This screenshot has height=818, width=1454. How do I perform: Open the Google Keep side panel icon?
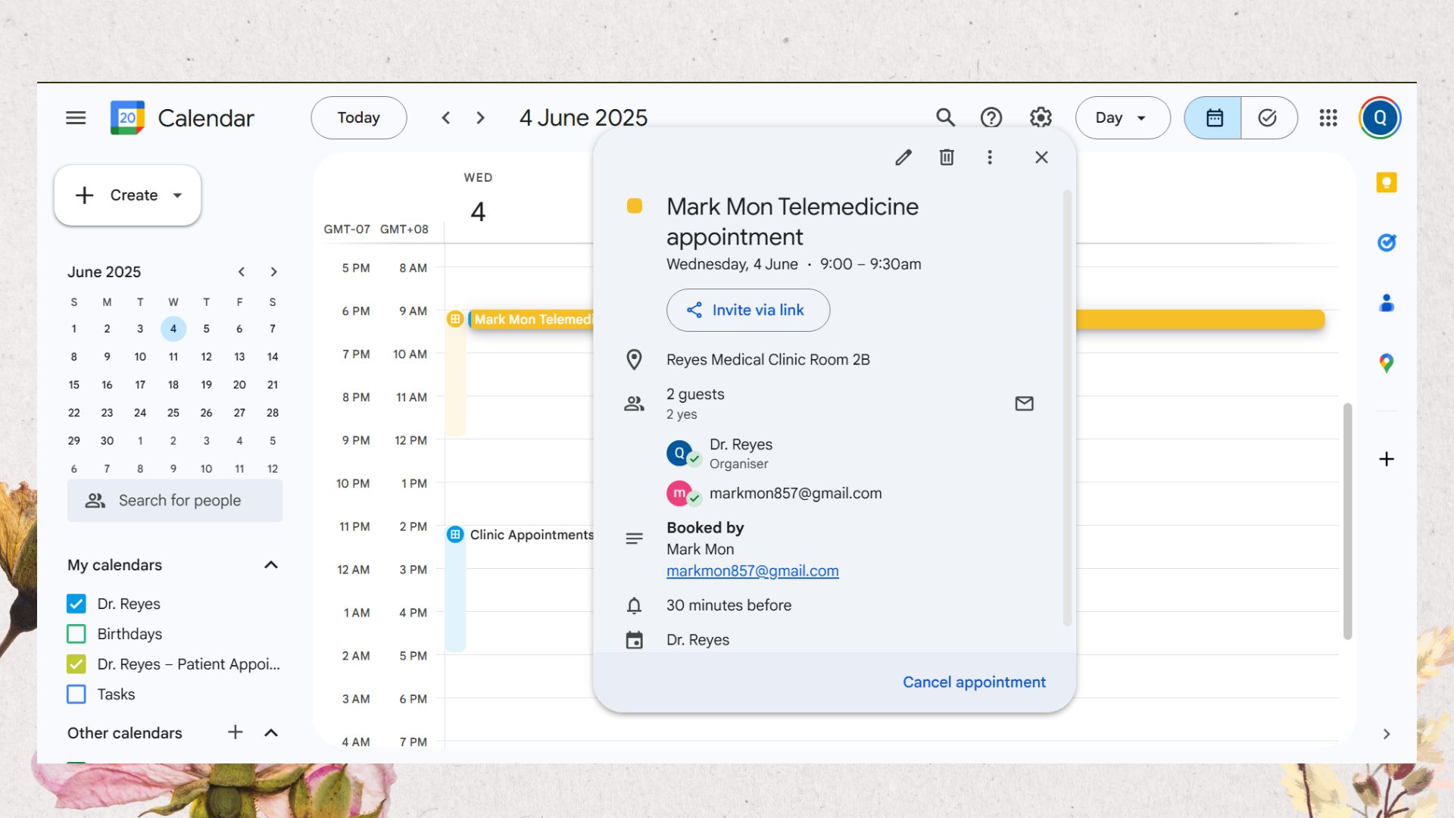pyautogui.click(x=1386, y=183)
